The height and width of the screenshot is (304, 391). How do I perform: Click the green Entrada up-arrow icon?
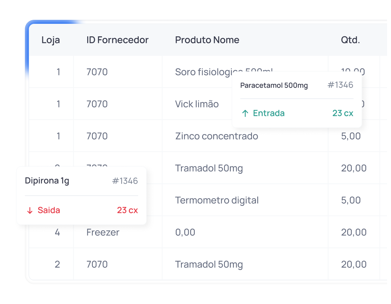[x=245, y=114]
